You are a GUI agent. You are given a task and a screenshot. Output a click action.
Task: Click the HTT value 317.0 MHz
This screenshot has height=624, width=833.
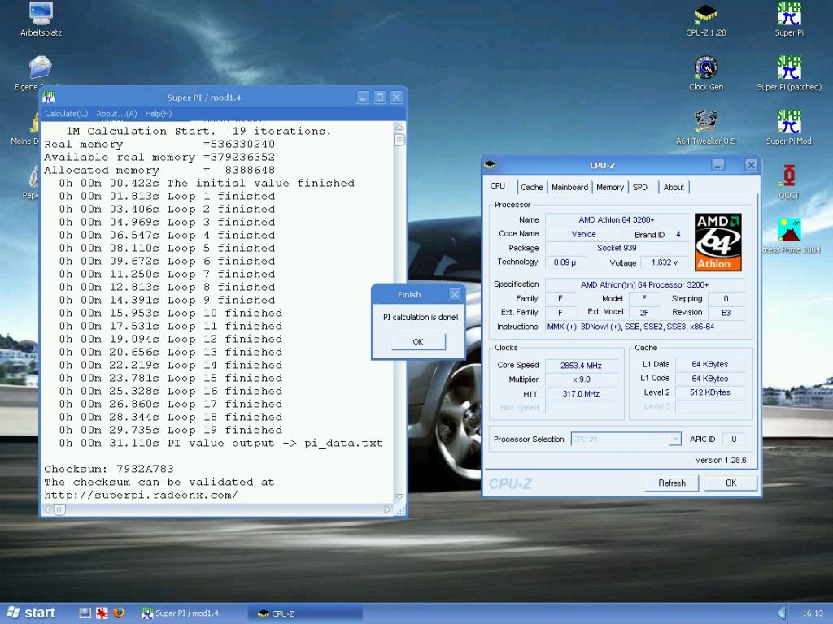(x=581, y=394)
